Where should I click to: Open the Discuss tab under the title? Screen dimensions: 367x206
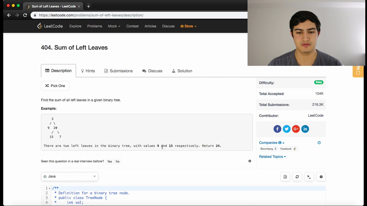(x=152, y=71)
